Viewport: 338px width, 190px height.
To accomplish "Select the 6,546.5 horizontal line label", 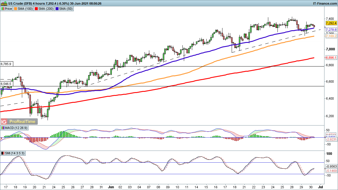I will (x=6, y=83).
